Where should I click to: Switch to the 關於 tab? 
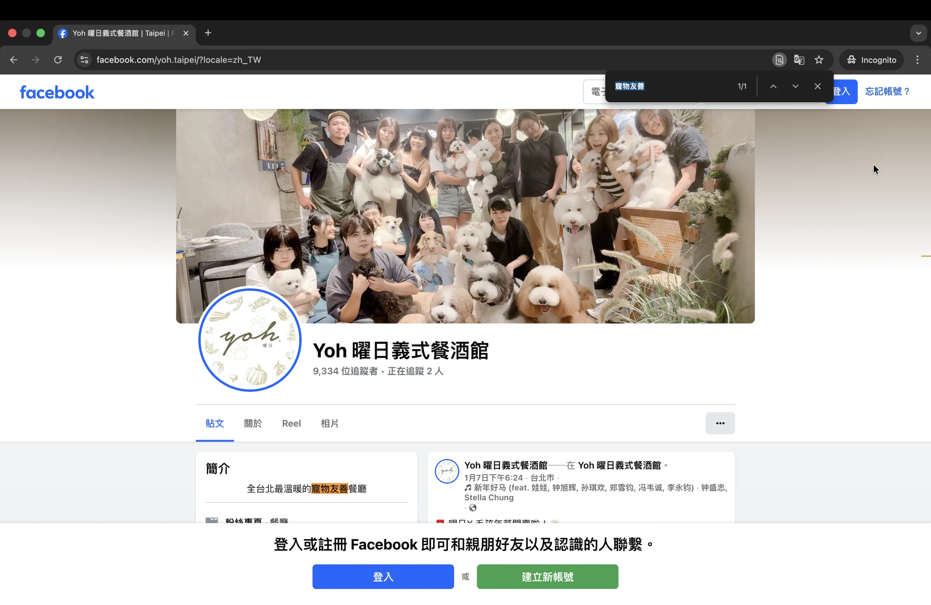pos(253,423)
